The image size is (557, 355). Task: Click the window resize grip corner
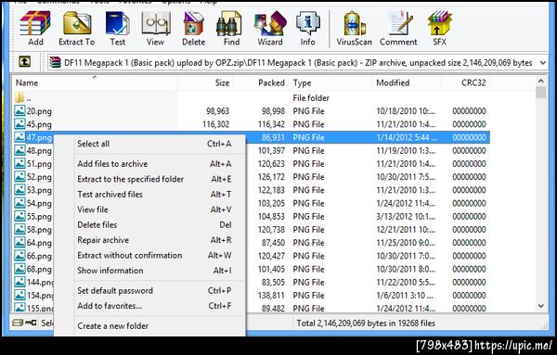pyautogui.click(x=544, y=325)
